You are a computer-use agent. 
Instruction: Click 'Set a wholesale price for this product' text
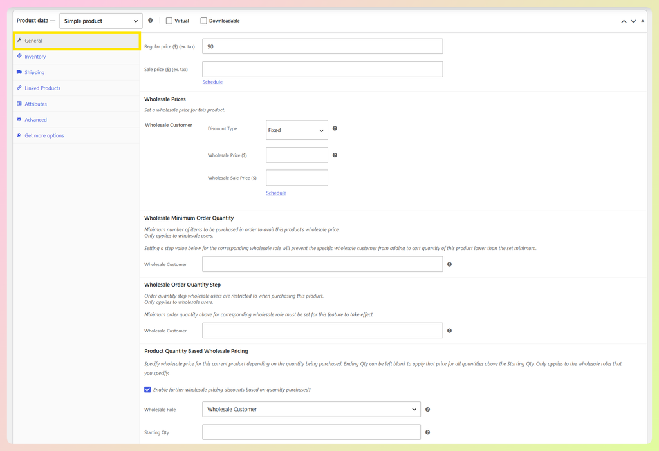coord(185,110)
